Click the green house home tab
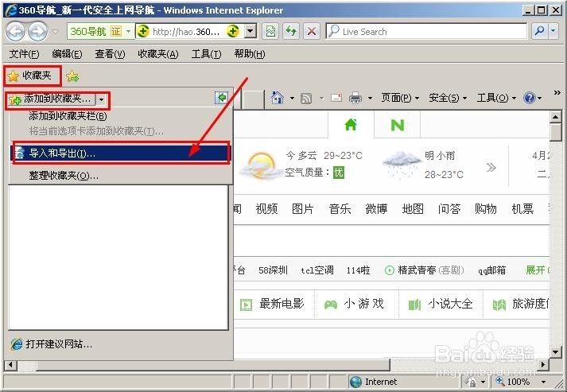 (351, 125)
